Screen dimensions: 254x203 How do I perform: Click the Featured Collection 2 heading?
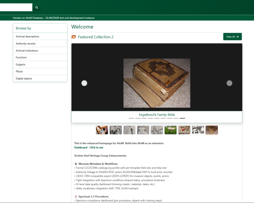(x=96, y=37)
